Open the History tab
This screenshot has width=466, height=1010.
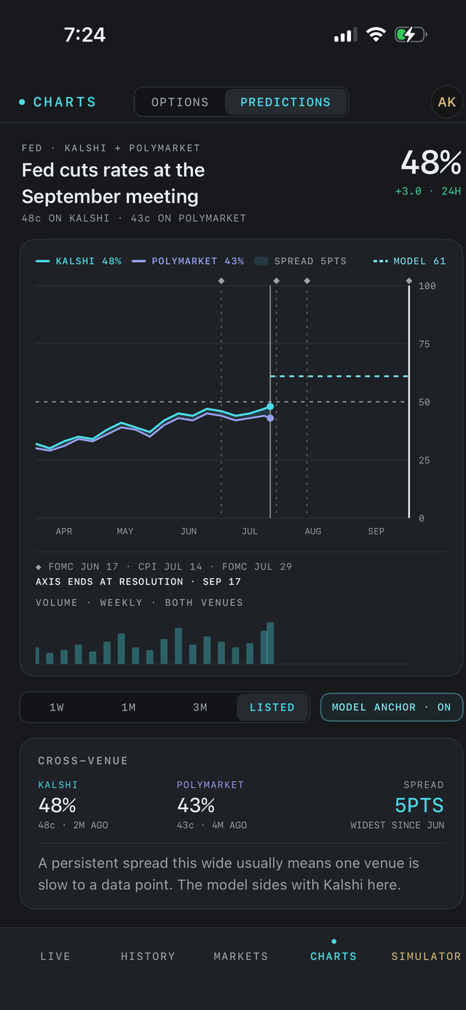[x=148, y=956]
